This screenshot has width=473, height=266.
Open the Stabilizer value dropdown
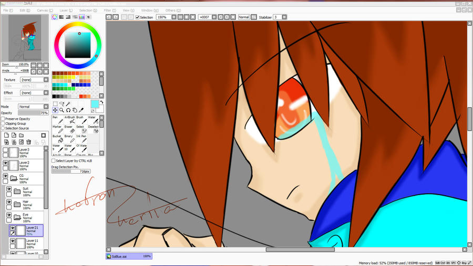coord(284,17)
